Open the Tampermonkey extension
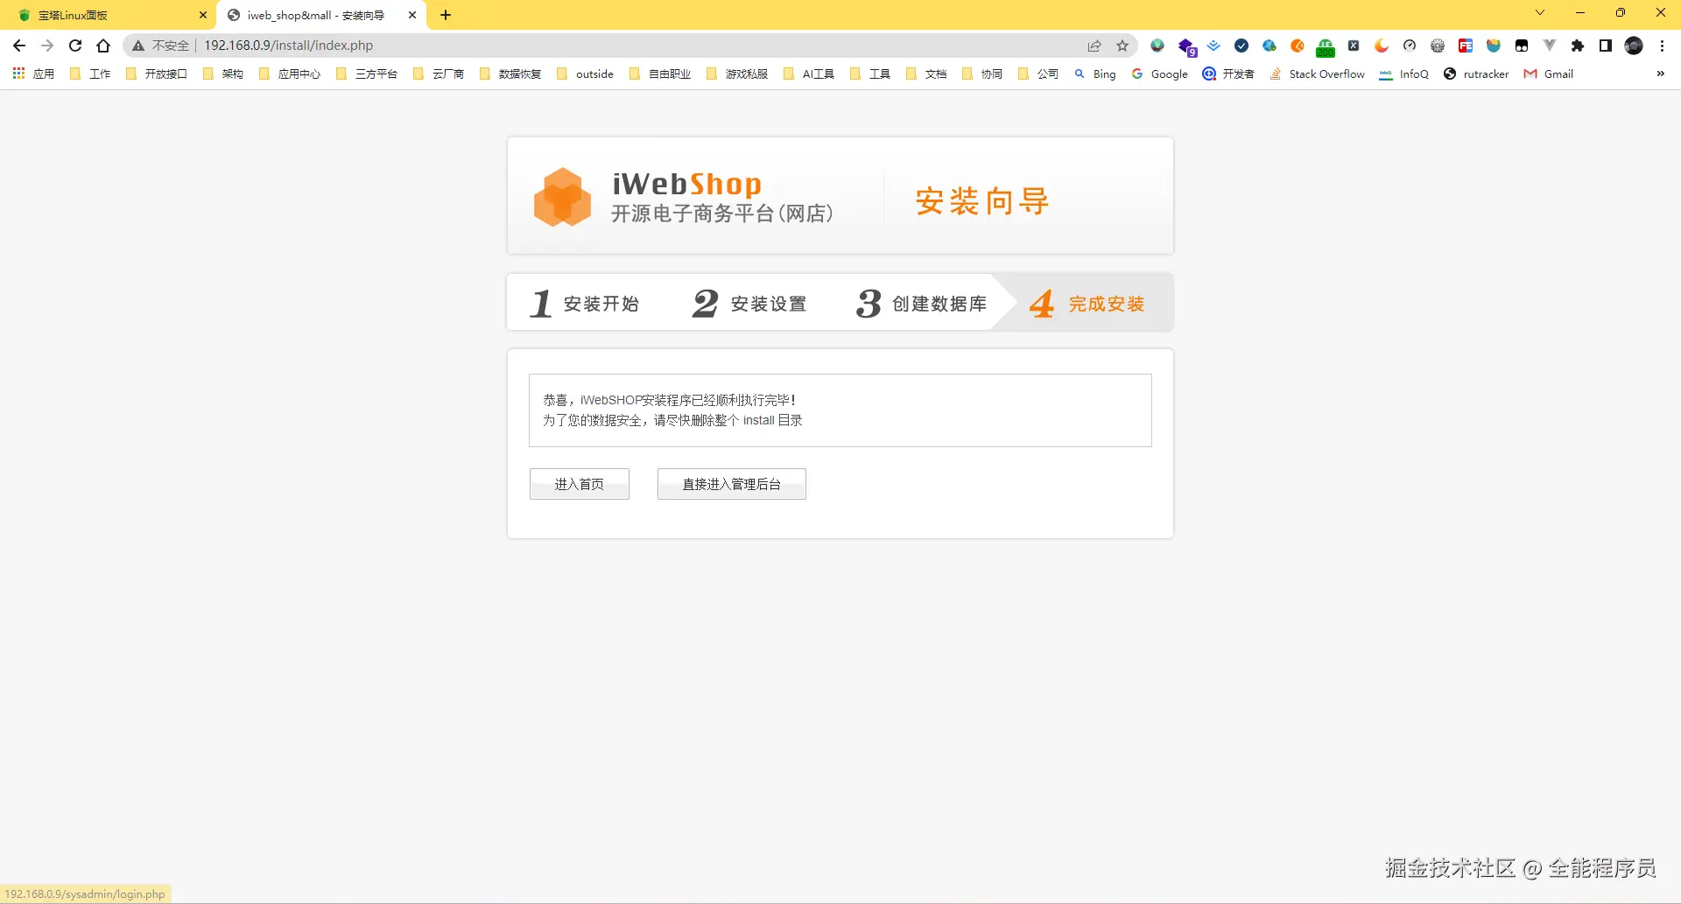Image resolution: width=1681 pixels, height=904 pixels. [x=1522, y=46]
